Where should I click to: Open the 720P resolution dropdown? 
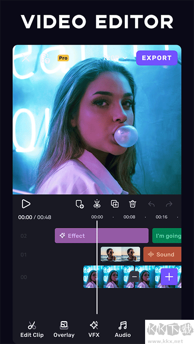pos(115,58)
